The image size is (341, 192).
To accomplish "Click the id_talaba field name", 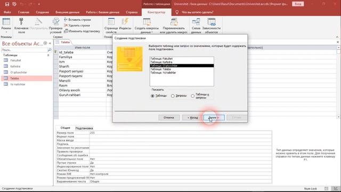I will (66, 52).
